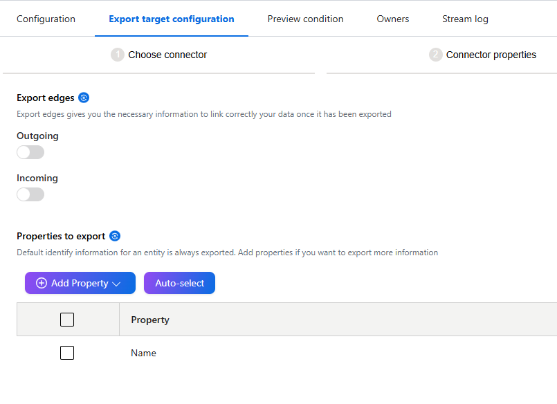Click the Auto-select button
Image resolution: width=557 pixels, height=404 pixels.
(x=179, y=283)
